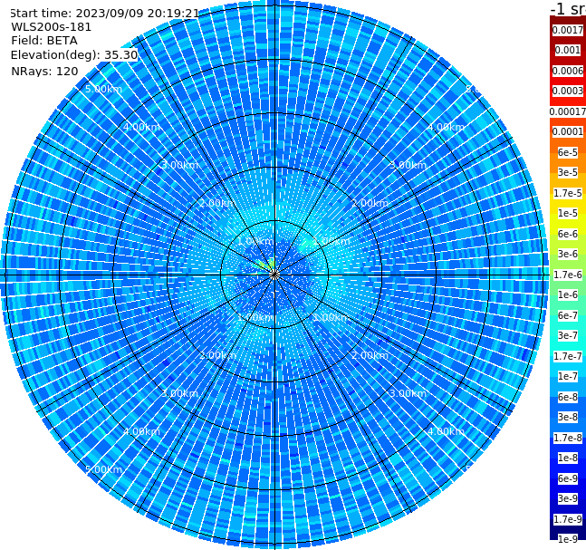This screenshot has width=586, height=550.
Task: Click the 3e-8 colorbar tick label
Action: coord(568,417)
